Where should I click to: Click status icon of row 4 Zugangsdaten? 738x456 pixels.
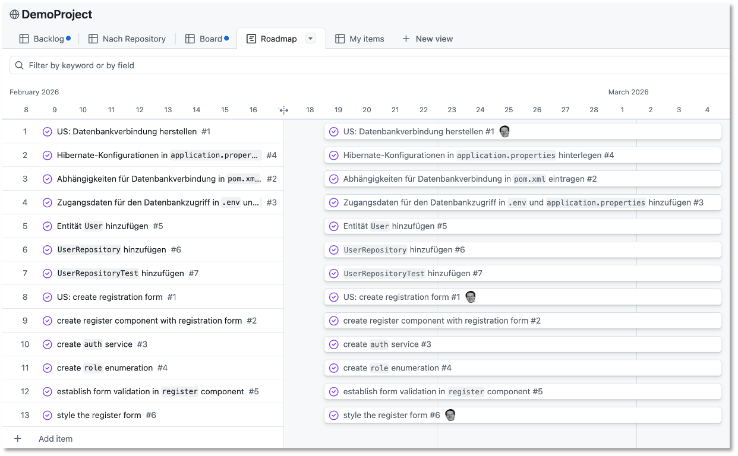48,202
